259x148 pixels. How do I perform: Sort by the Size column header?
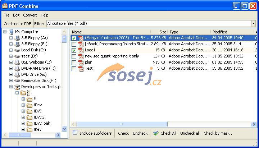[x=159, y=32]
